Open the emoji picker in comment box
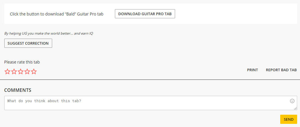Screen dimensions: 300x127 tap(292, 101)
